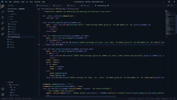The image size is (177, 100).
Task: Open the Accounts icon in activity bar
Action: pyautogui.click(x=3, y=89)
